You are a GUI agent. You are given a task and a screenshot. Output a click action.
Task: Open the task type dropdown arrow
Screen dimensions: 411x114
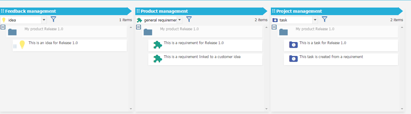tap(315, 20)
